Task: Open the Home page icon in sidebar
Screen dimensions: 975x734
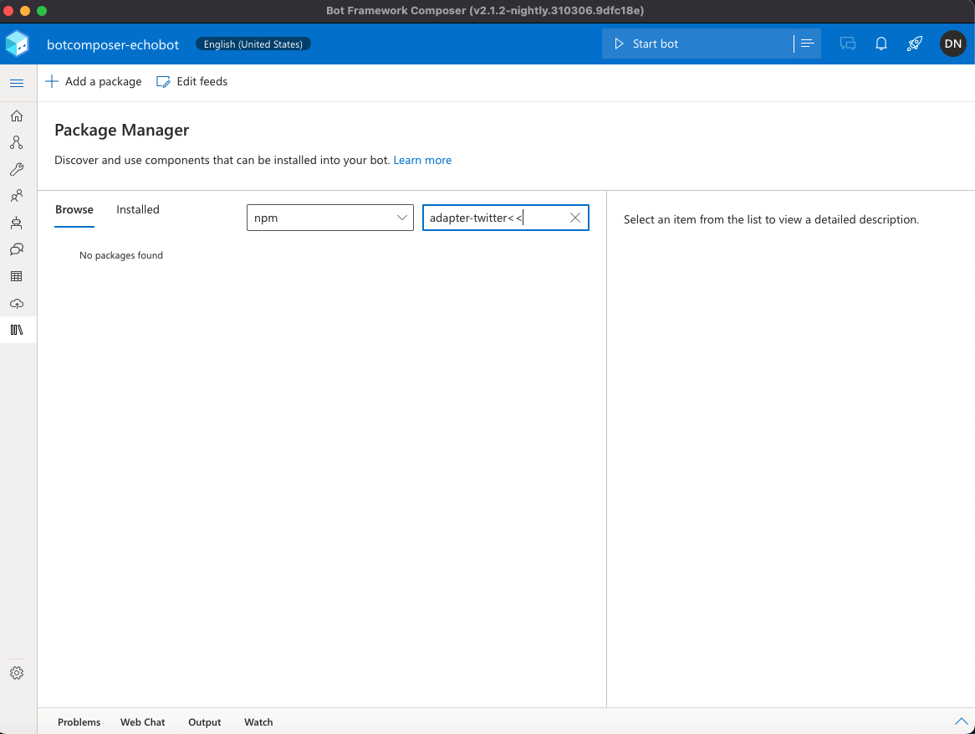Action: pyautogui.click(x=17, y=115)
